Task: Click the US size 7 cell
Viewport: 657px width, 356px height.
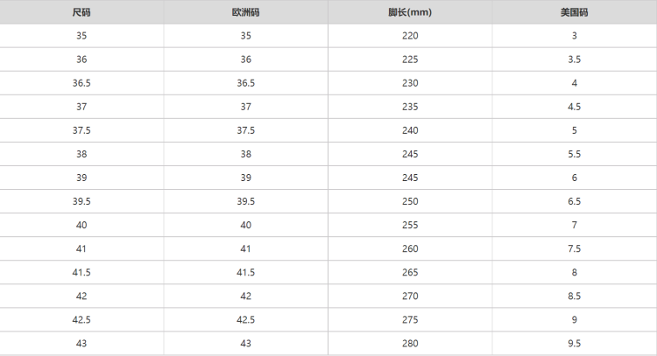Action: coord(574,225)
